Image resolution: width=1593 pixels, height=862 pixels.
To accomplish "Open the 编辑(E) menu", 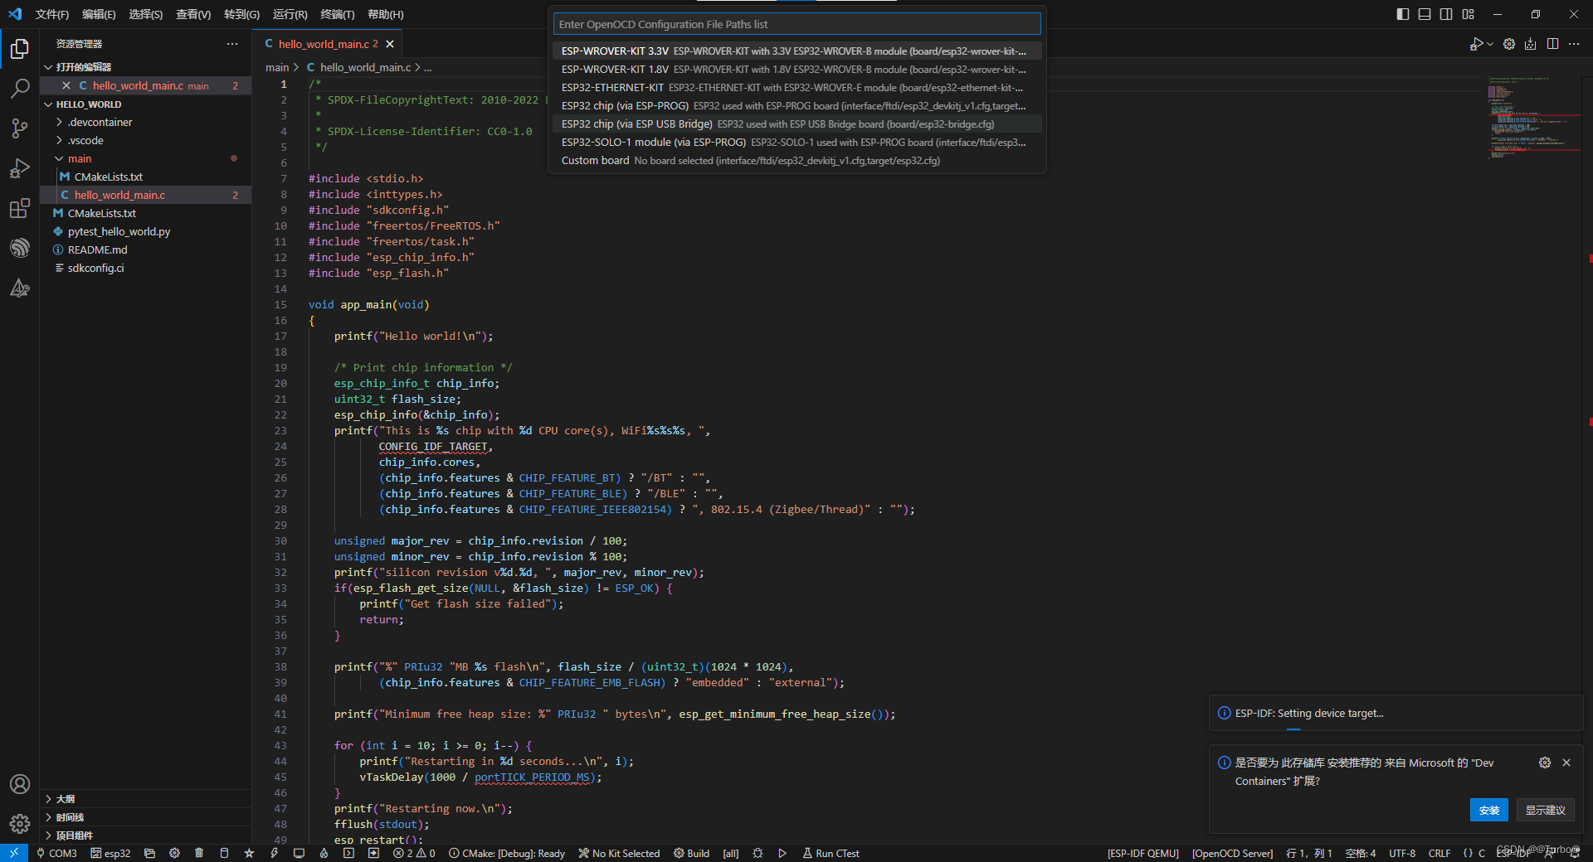I will (99, 14).
